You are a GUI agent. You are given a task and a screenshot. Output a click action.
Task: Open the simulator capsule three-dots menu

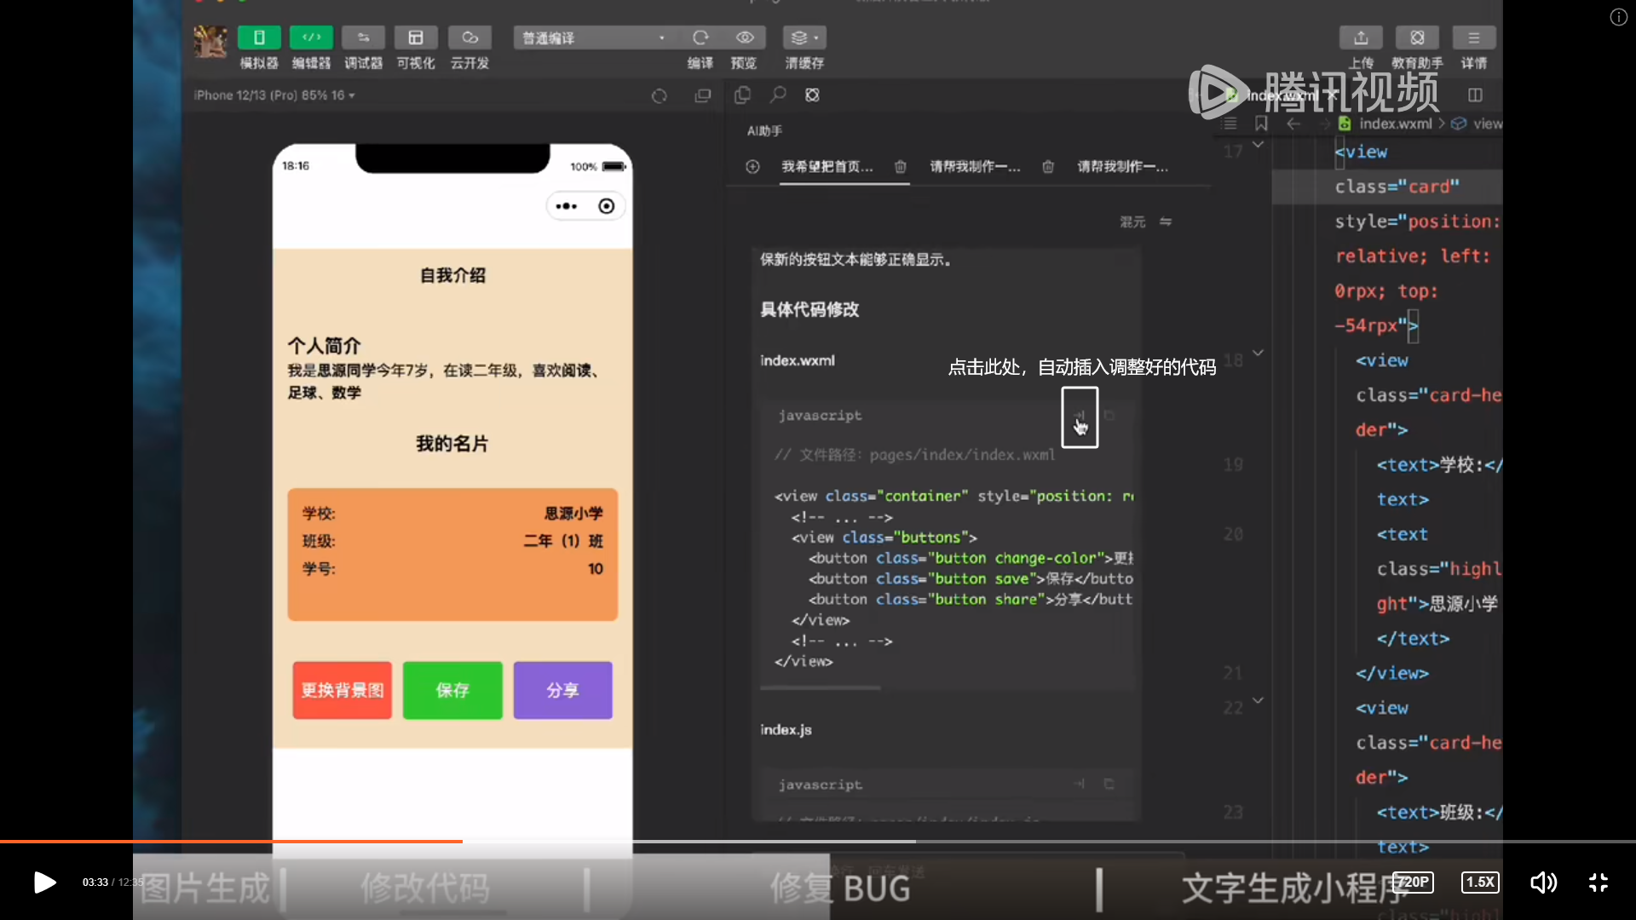click(x=567, y=206)
